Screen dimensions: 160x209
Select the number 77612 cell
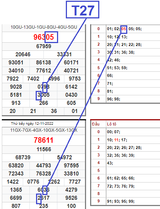coord(43,71)
